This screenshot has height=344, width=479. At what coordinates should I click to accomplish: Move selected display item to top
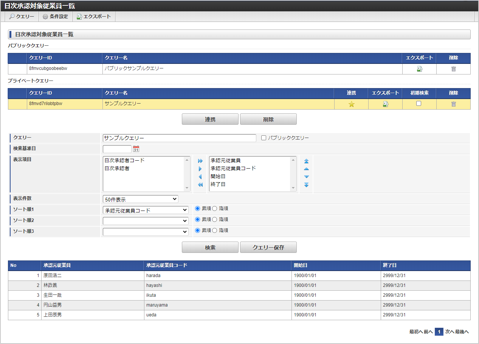[306, 161]
